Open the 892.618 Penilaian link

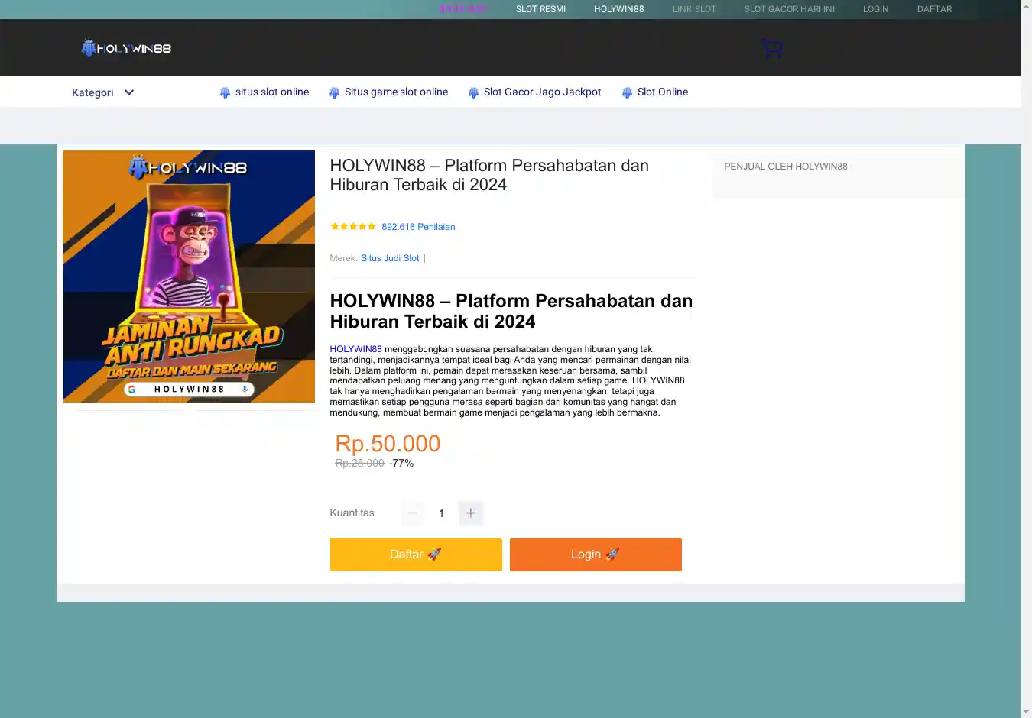418,227
